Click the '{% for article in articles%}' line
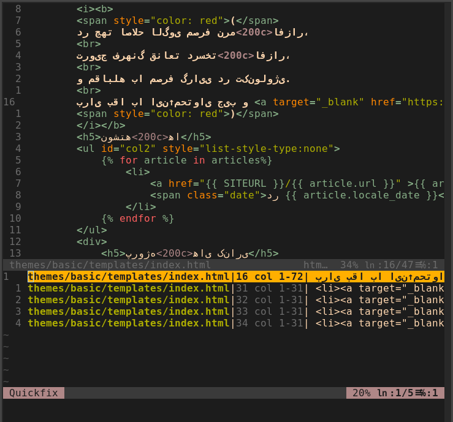 click(186, 160)
